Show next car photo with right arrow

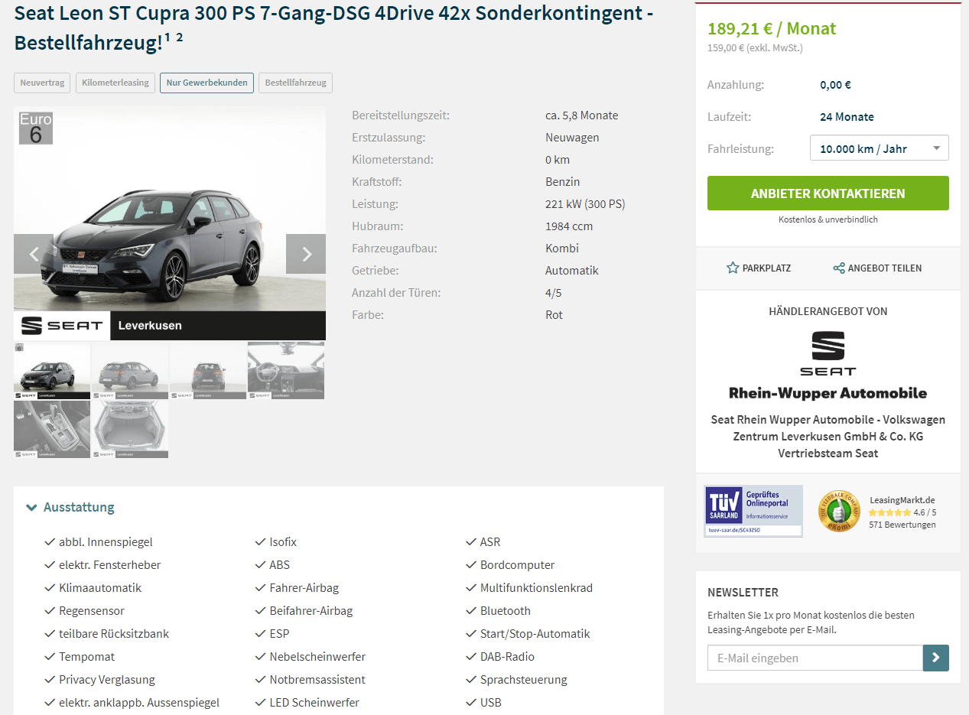[306, 254]
